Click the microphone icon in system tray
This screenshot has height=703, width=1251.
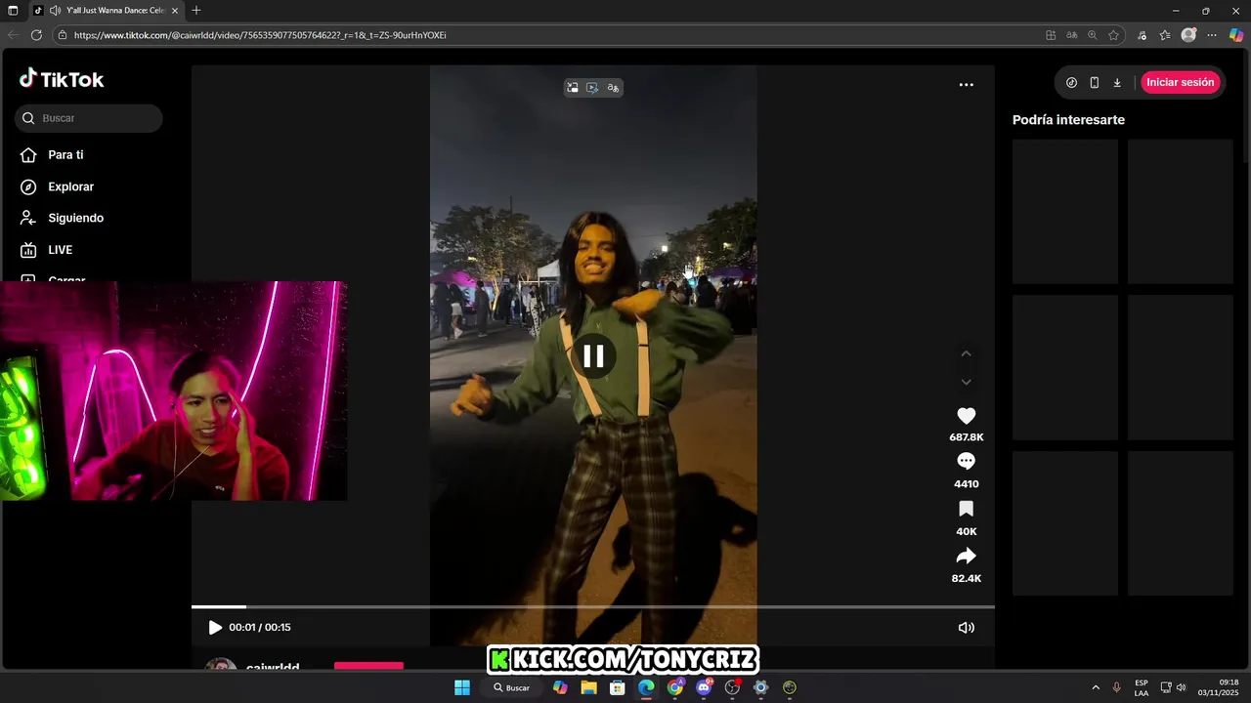(x=1117, y=687)
